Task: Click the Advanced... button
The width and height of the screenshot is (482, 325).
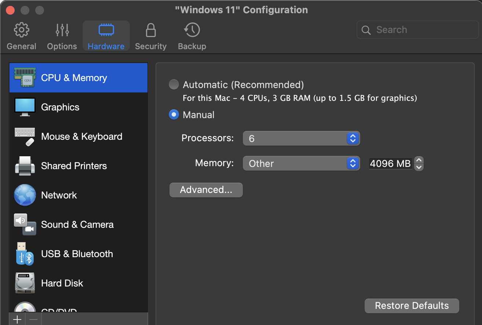Action: (x=206, y=190)
